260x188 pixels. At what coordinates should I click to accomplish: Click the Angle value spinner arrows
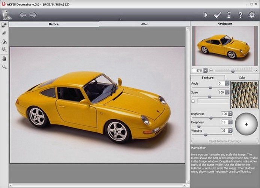pos(227,83)
